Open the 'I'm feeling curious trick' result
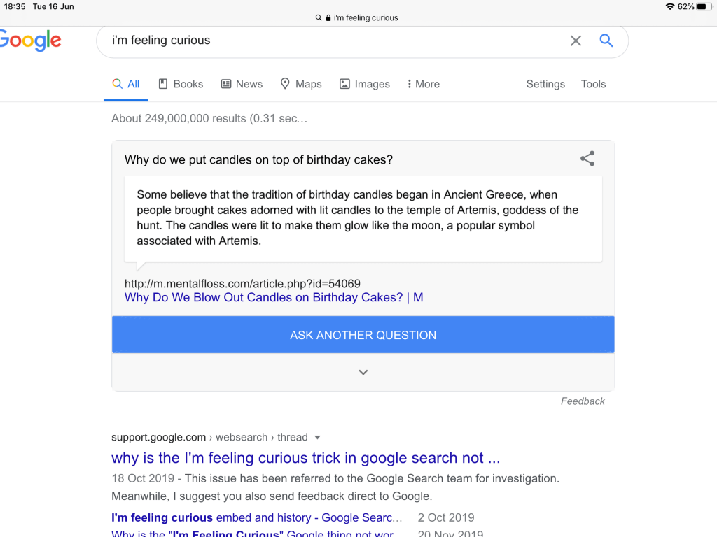Screen dimensions: 717x537 click(305, 458)
